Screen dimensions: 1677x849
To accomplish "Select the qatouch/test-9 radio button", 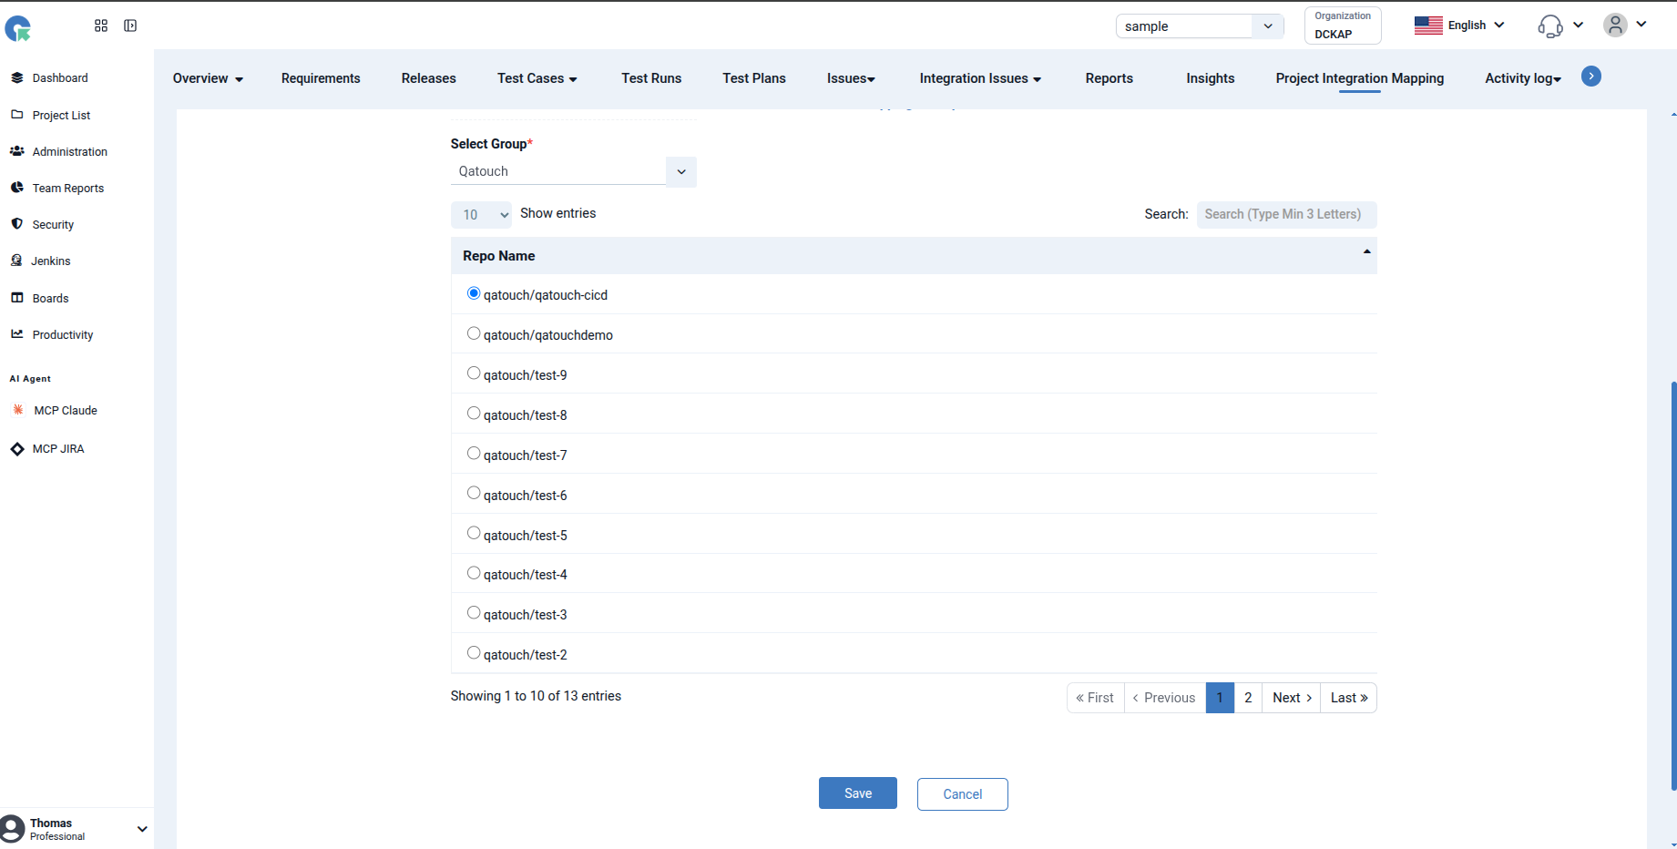I will click(474, 373).
